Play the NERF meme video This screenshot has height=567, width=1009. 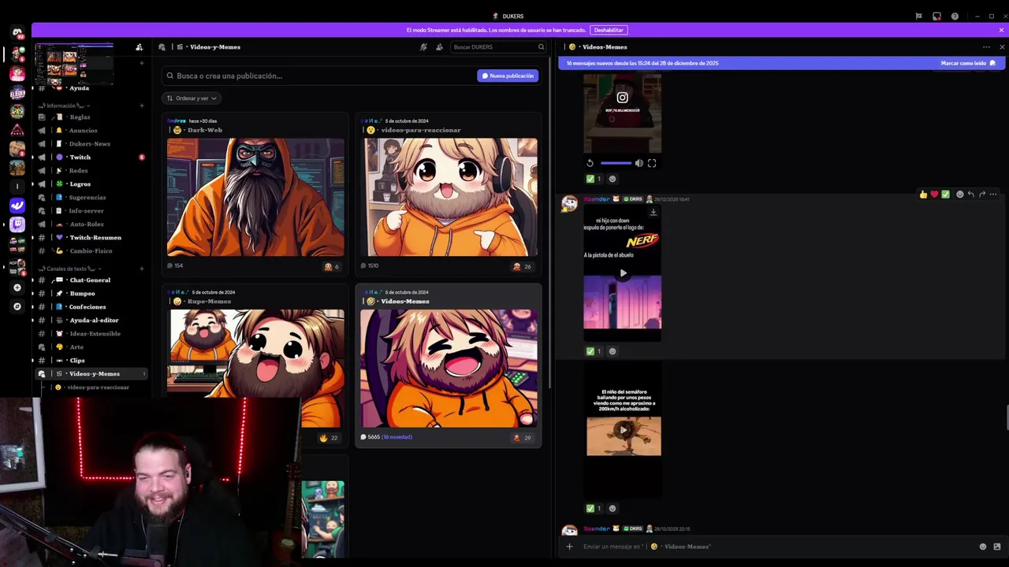(623, 273)
